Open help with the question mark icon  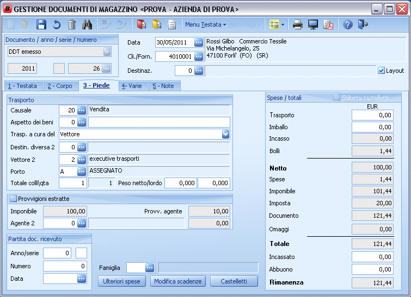[x=348, y=24]
